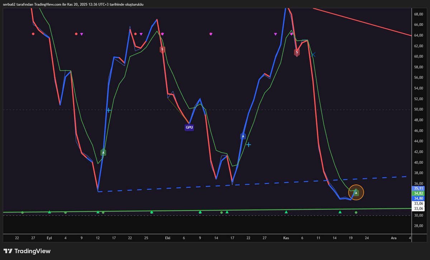Click the Ara month label on time axis

tap(393, 238)
